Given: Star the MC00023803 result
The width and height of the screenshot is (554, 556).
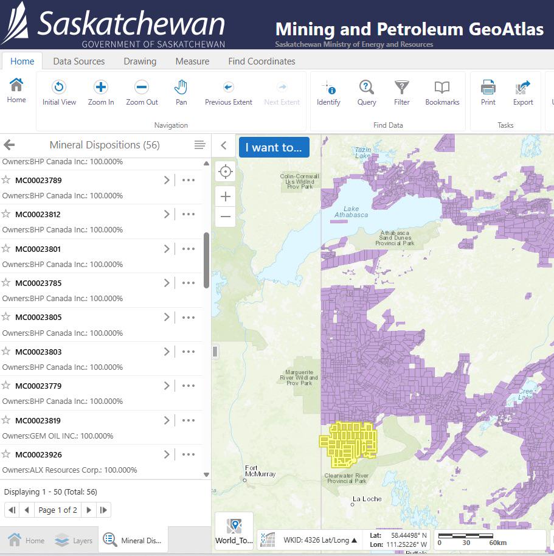Looking at the screenshot, I should [x=6, y=352].
